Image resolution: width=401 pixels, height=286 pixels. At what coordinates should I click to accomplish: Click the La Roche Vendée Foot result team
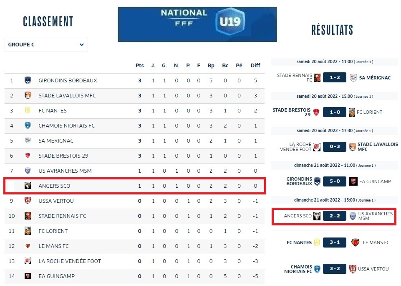click(296, 147)
